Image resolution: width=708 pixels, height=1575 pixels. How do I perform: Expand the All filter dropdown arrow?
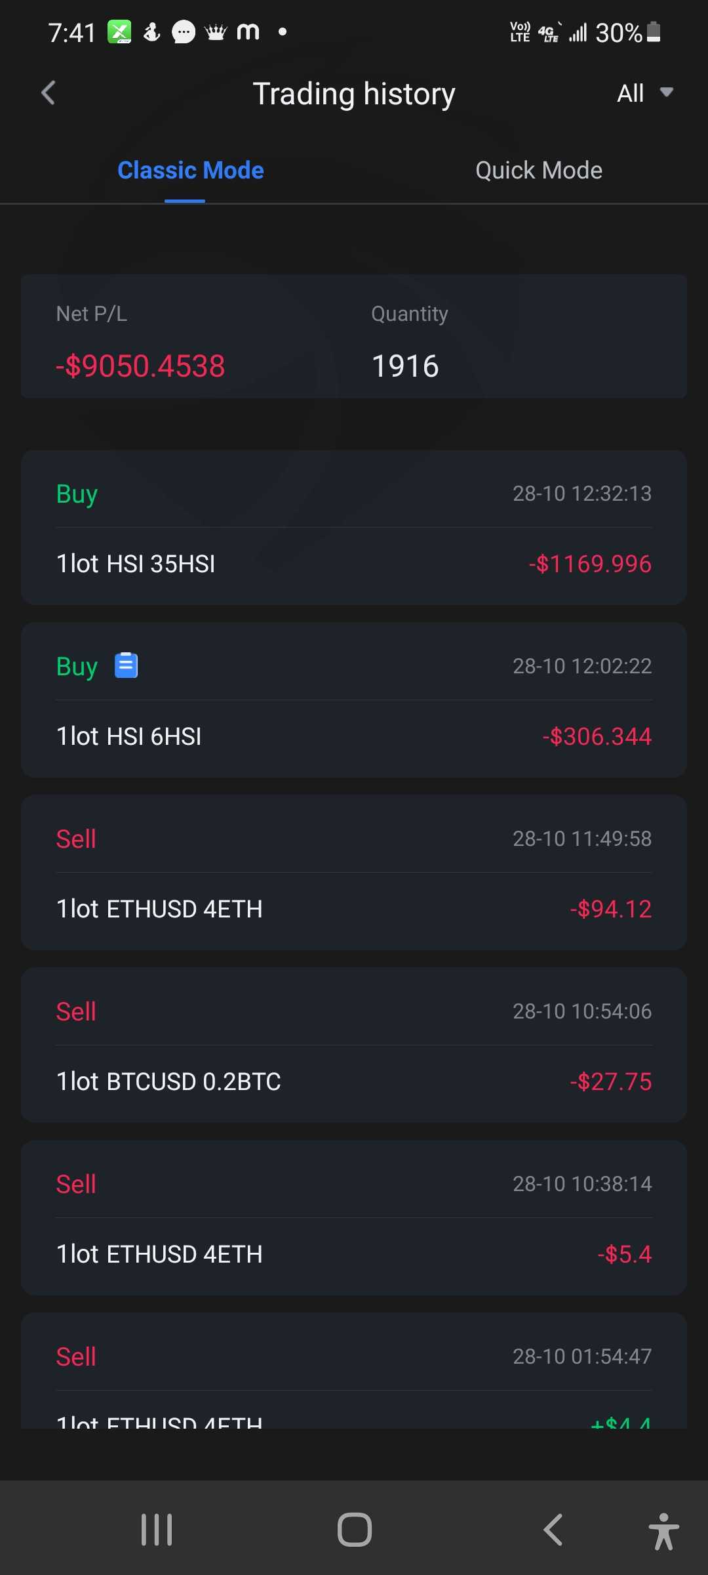[x=667, y=93]
